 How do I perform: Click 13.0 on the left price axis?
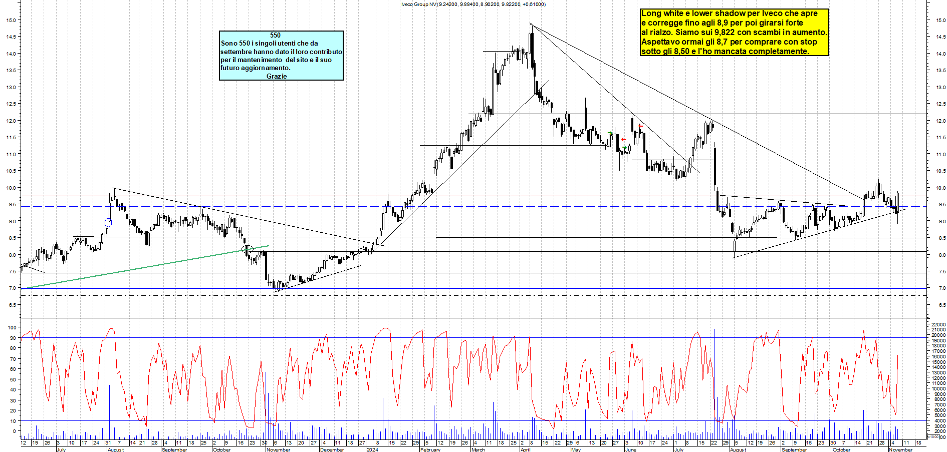[11, 87]
